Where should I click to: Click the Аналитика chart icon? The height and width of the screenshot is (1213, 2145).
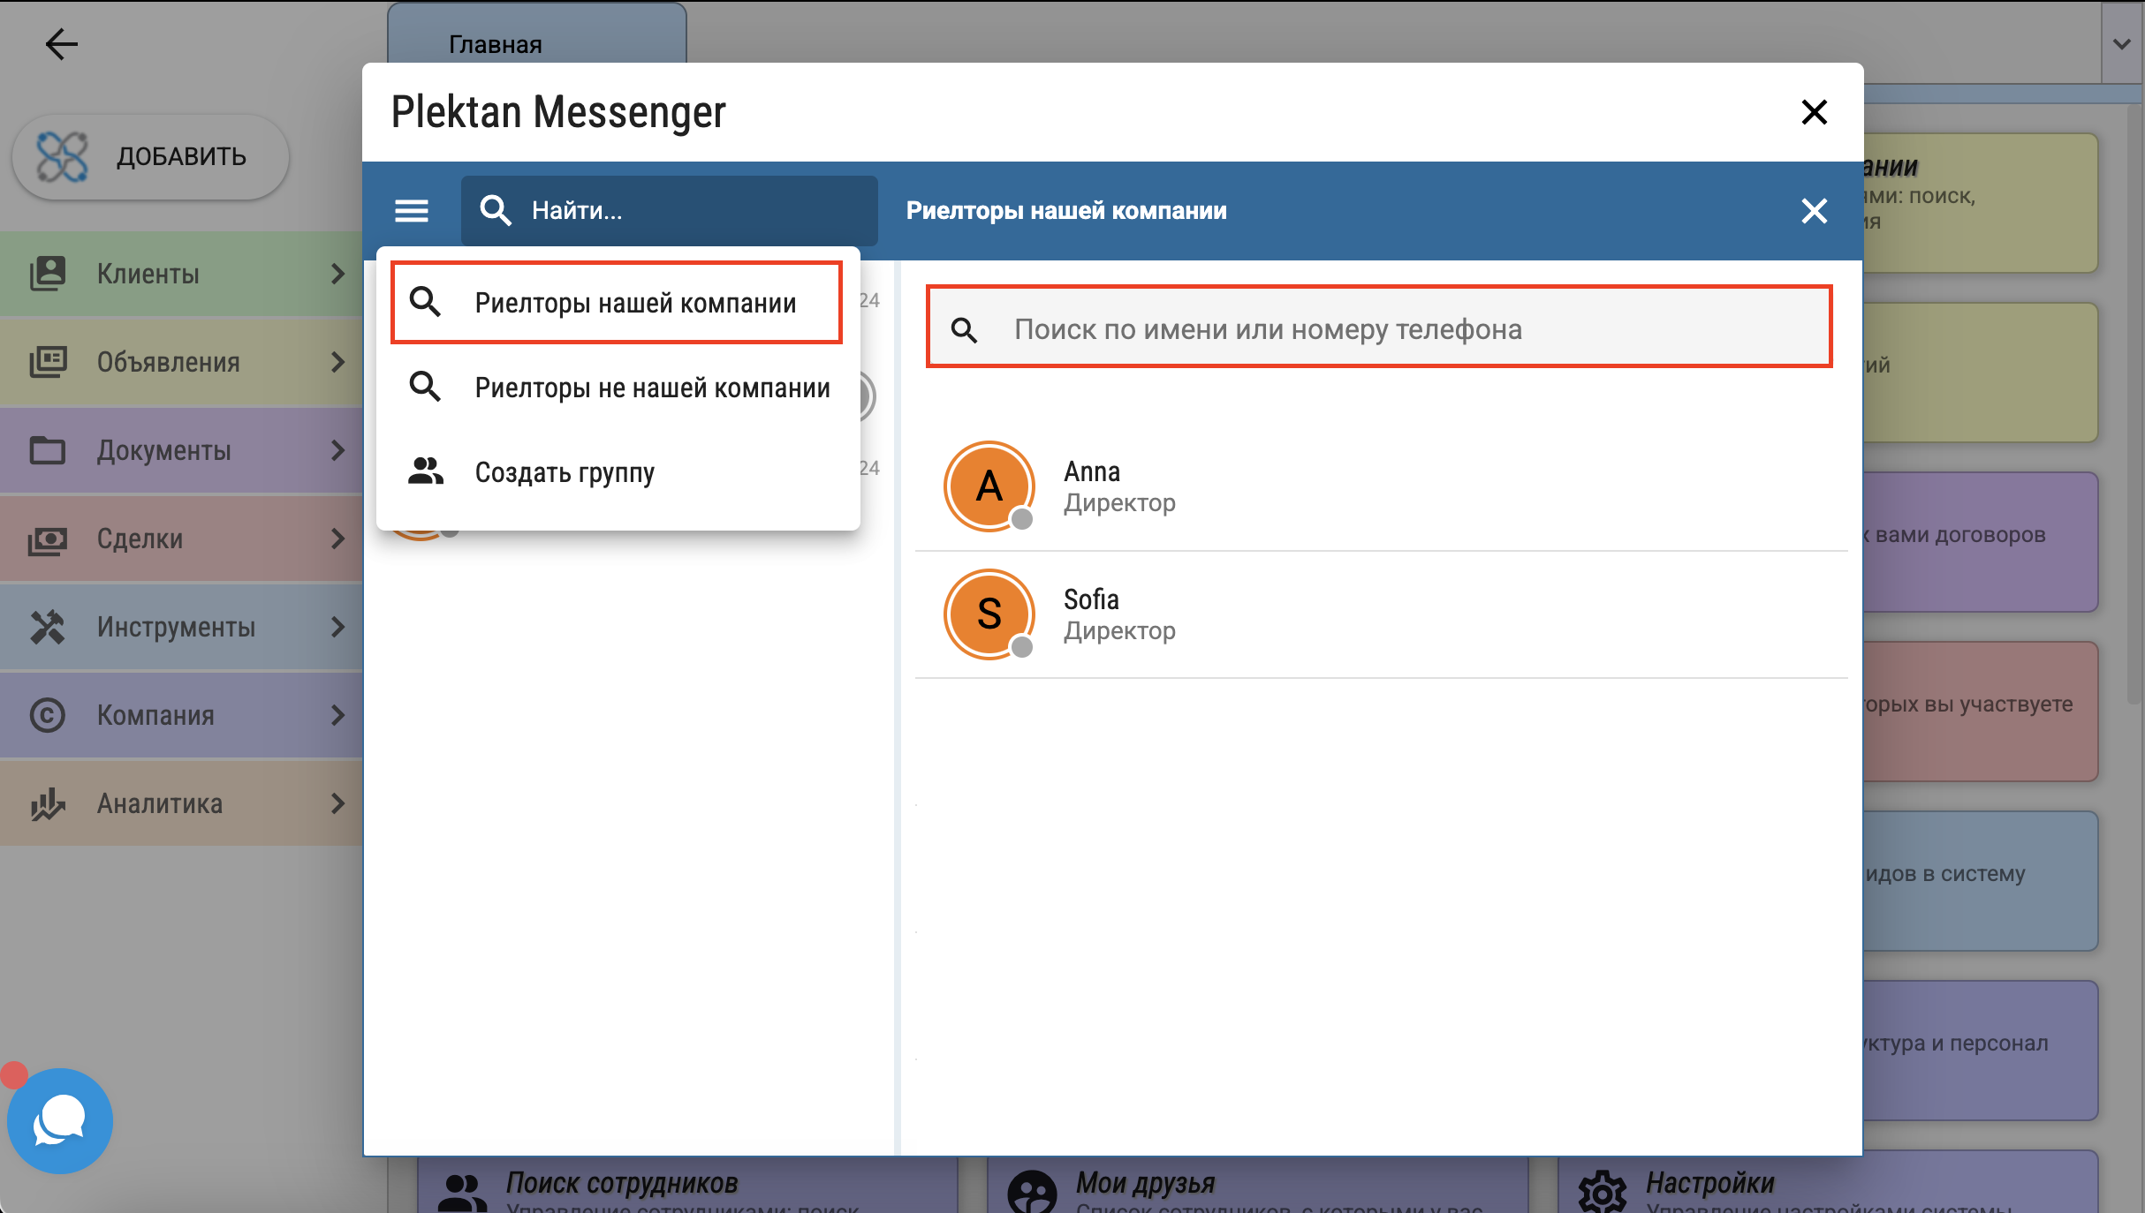(48, 803)
